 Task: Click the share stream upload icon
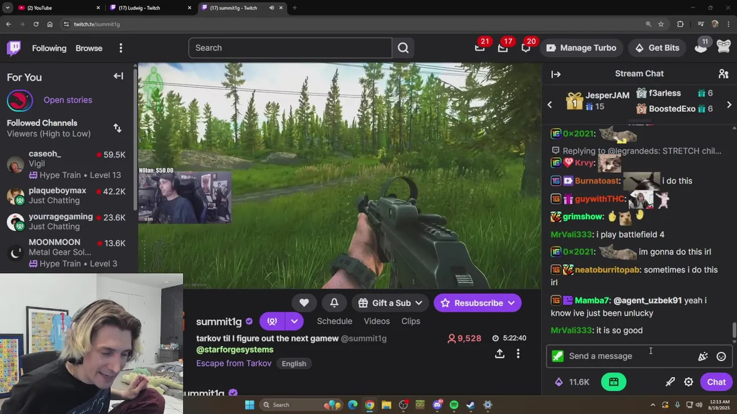click(x=500, y=354)
